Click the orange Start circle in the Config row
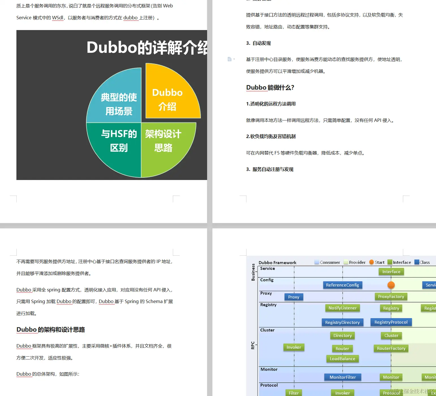This screenshot has height=396, width=436. (x=391, y=285)
